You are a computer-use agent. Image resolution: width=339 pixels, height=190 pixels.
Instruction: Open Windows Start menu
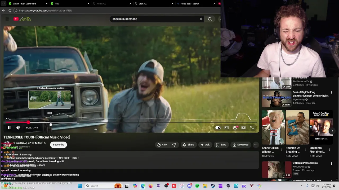80,186
